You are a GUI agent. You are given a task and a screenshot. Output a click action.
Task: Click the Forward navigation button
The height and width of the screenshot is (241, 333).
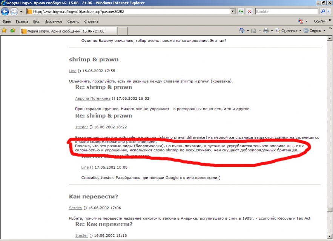14,12
